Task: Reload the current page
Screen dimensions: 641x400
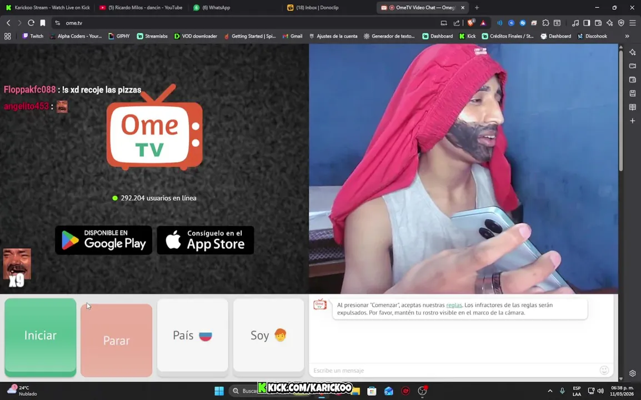Action: pyautogui.click(x=31, y=23)
